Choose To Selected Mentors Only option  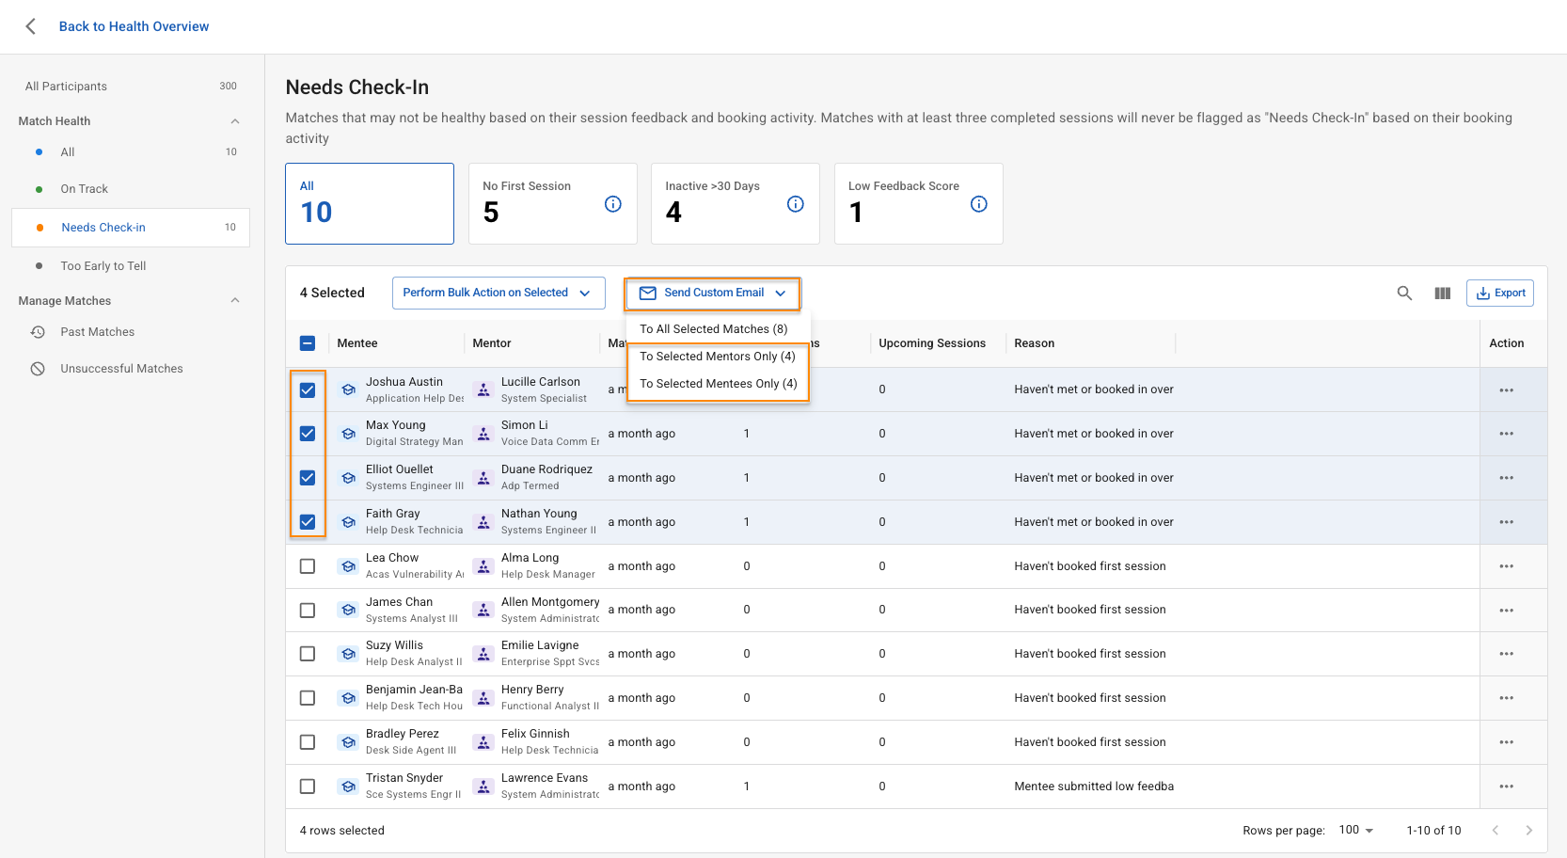(x=717, y=357)
